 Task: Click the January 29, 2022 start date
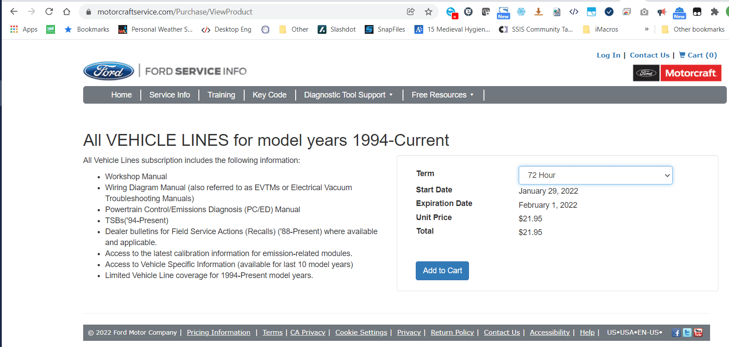(548, 191)
